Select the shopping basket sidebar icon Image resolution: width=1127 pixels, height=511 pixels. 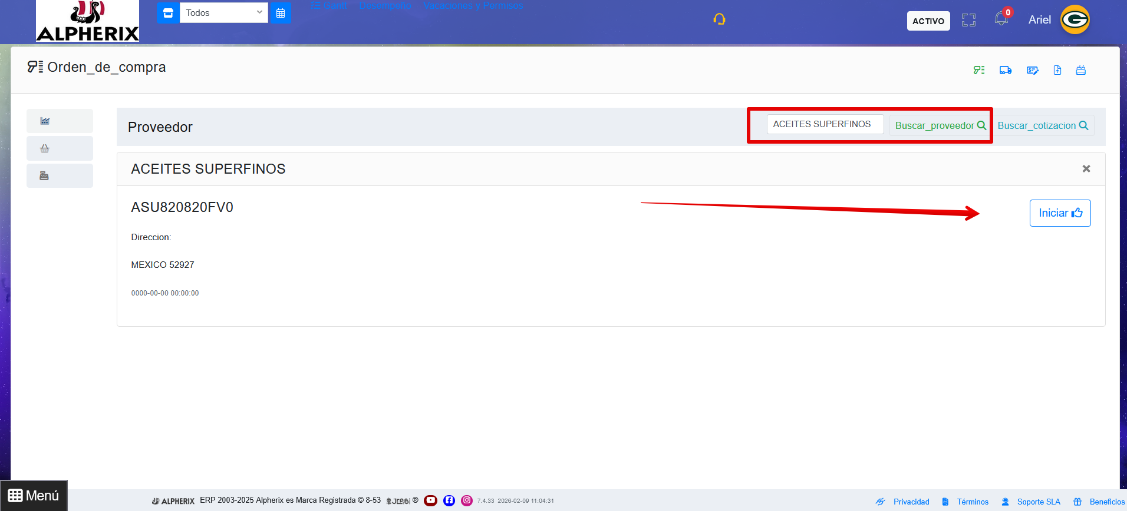(45, 148)
